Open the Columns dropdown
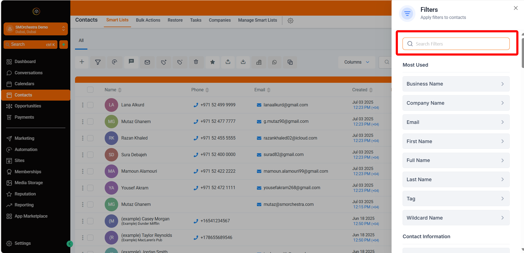The image size is (524, 253). 356,62
